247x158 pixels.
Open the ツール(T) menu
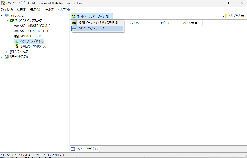point(49,9)
